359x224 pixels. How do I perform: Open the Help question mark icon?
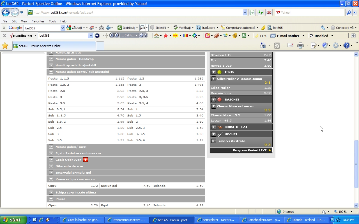coord(346,45)
